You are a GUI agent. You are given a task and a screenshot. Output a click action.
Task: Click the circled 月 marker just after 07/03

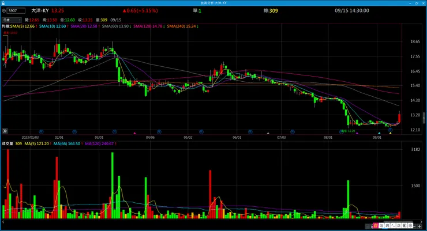[292, 132]
